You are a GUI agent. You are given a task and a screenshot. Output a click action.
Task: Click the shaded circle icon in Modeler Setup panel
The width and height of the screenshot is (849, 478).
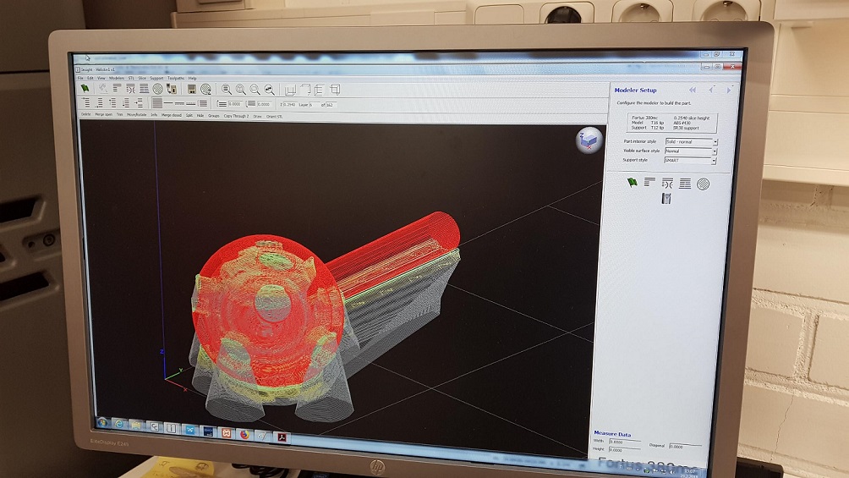pos(703,184)
